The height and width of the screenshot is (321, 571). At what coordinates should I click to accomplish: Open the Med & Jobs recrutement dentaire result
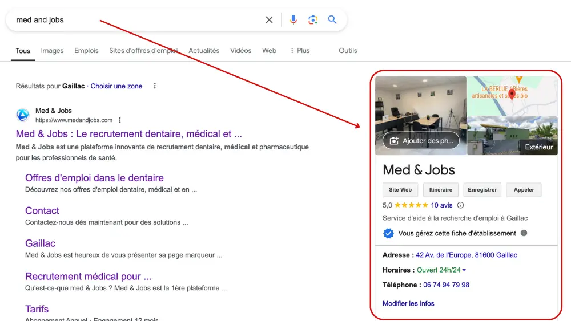128,134
